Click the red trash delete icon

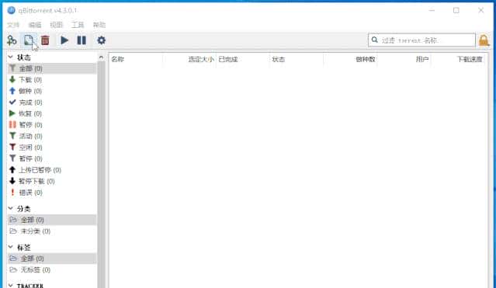tap(45, 40)
